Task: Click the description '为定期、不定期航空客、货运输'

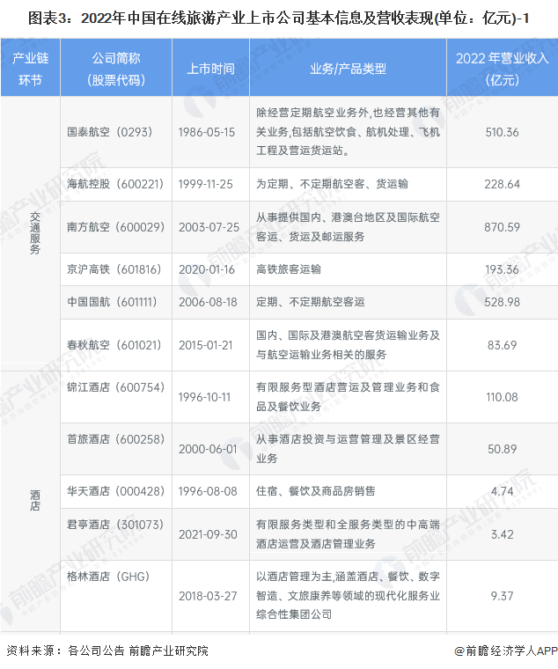Action: tap(332, 184)
